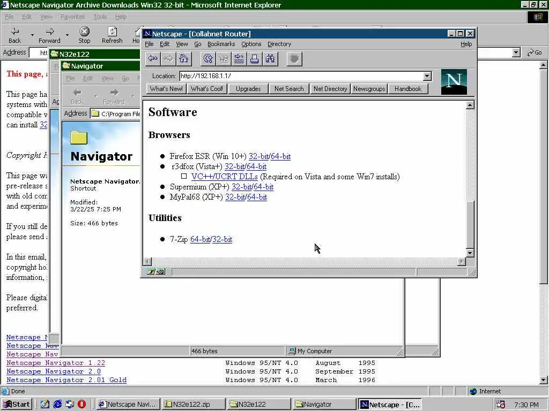Click Netscape's Stop loading toolbar icon

pyautogui.click(x=294, y=58)
